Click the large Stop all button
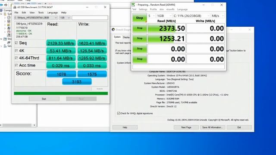Image resolution: width=276 pixels, height=155 pixels. pyautogui.click(x=139, y=18)
